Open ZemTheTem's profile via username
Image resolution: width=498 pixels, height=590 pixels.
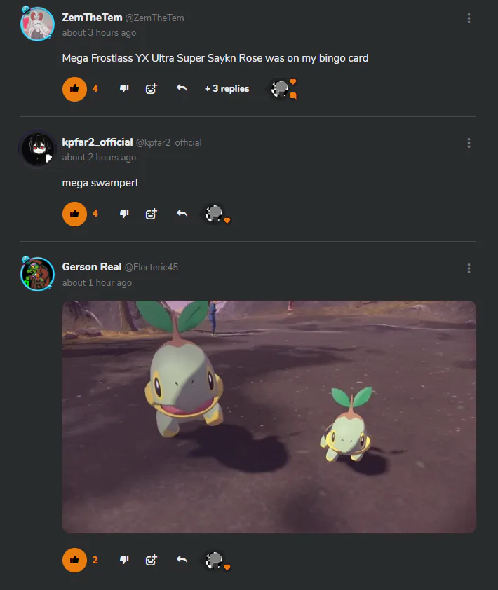92,18
